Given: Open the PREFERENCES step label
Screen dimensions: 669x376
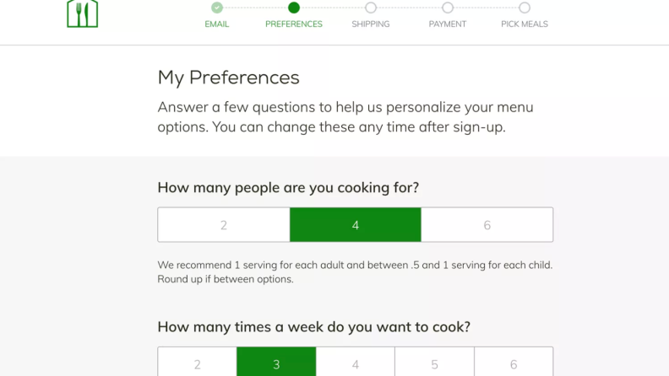Looking at the screenshot, I should tap(294, 24).
